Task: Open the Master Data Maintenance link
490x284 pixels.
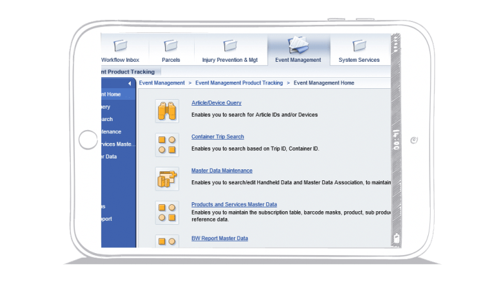Action: (x=222, y=171)
